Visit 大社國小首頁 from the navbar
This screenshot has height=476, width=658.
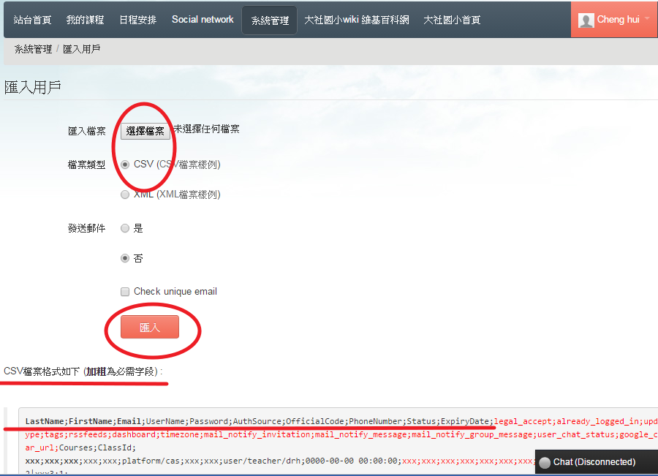click(x=452, y=20)
